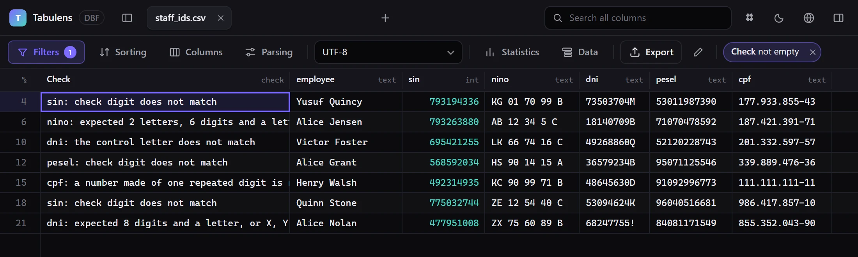Viewport: 858px width, 257px height.
Task: Open the Filters panel
Action: [46, 52]
